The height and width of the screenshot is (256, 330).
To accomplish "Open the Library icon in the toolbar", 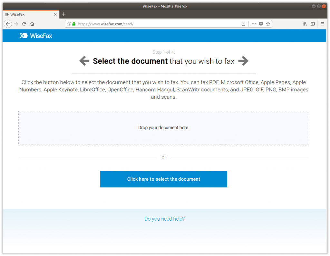I will pyautogui.click(x=305, y=24).
